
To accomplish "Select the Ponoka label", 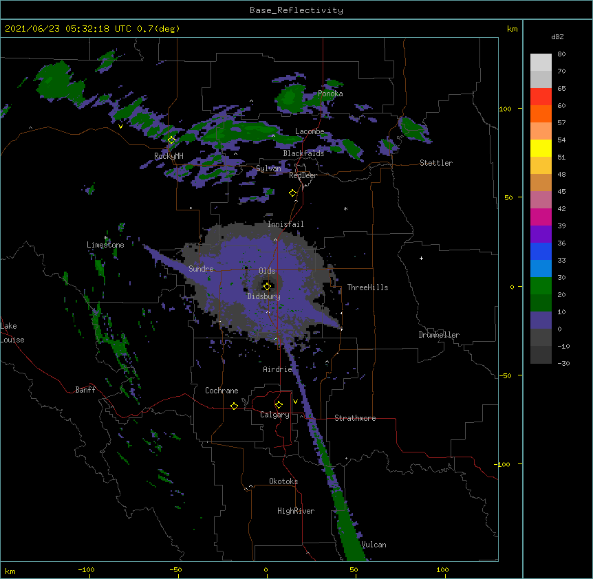I will (330, 94).
